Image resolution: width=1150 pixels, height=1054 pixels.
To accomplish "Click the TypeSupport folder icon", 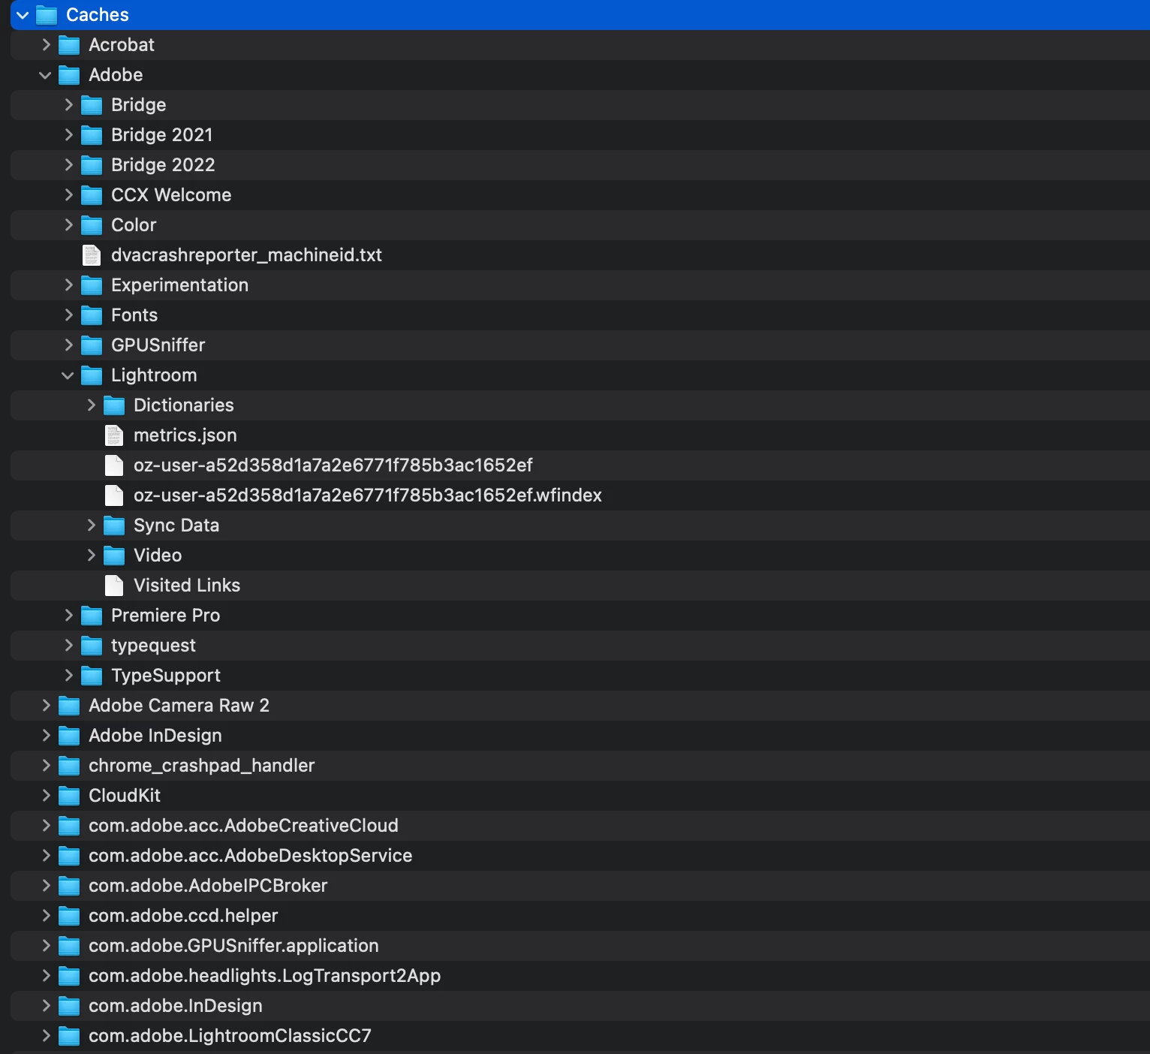I will [x=92, y=676].
